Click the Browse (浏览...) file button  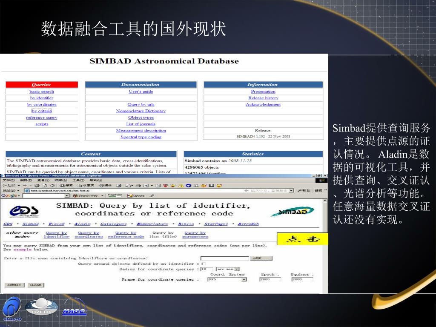point(261,258)
